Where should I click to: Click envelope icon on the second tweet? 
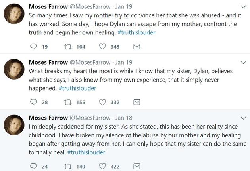click(137, 102)
